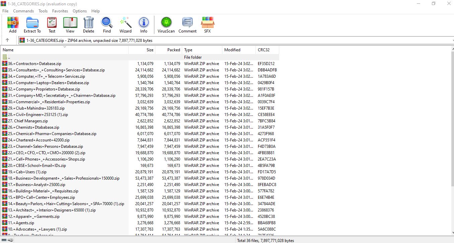Open the View tool
The height and width of the screenshot is (243, 454).
70,25
